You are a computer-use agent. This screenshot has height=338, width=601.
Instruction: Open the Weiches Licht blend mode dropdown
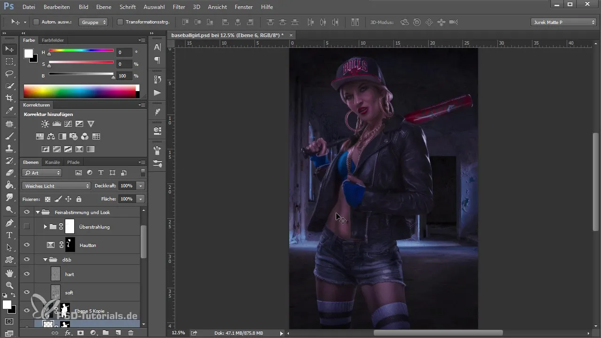coord(56,186)
